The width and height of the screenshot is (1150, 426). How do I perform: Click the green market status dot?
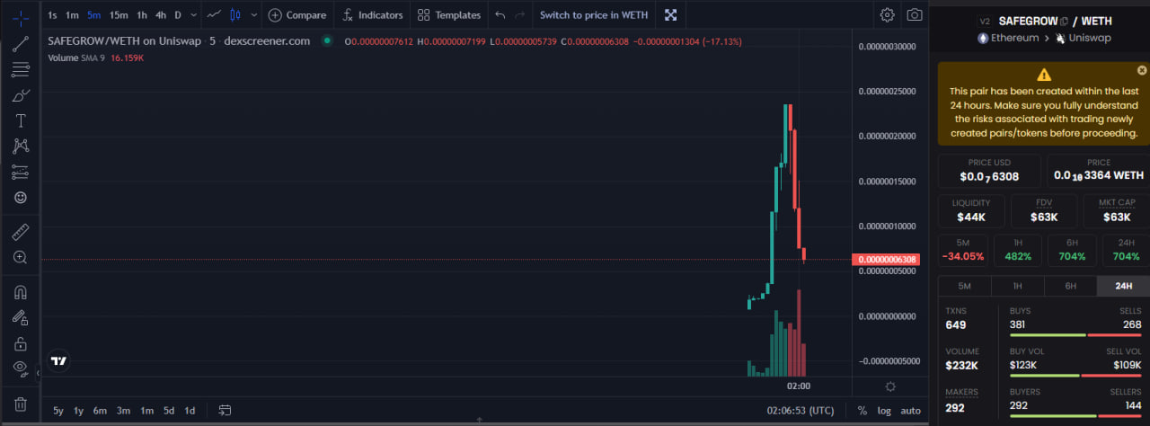pos(327,40)
